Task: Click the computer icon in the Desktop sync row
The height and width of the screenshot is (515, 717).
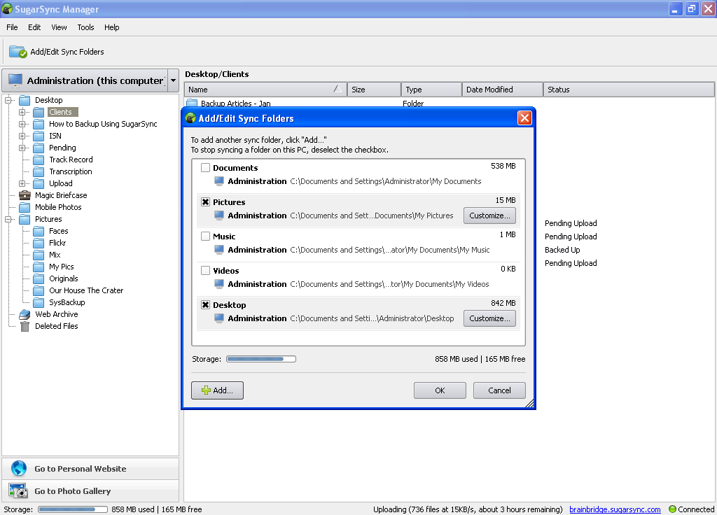Action: tap(219, 318)
